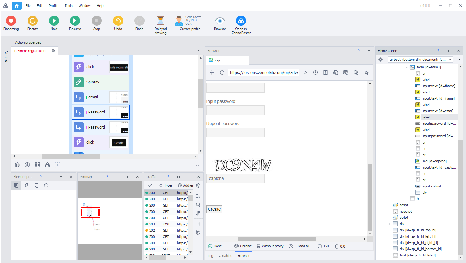Collapse the form [id=form1] tree node
This screenshot has height=263, width=466.
click(407, 67)
